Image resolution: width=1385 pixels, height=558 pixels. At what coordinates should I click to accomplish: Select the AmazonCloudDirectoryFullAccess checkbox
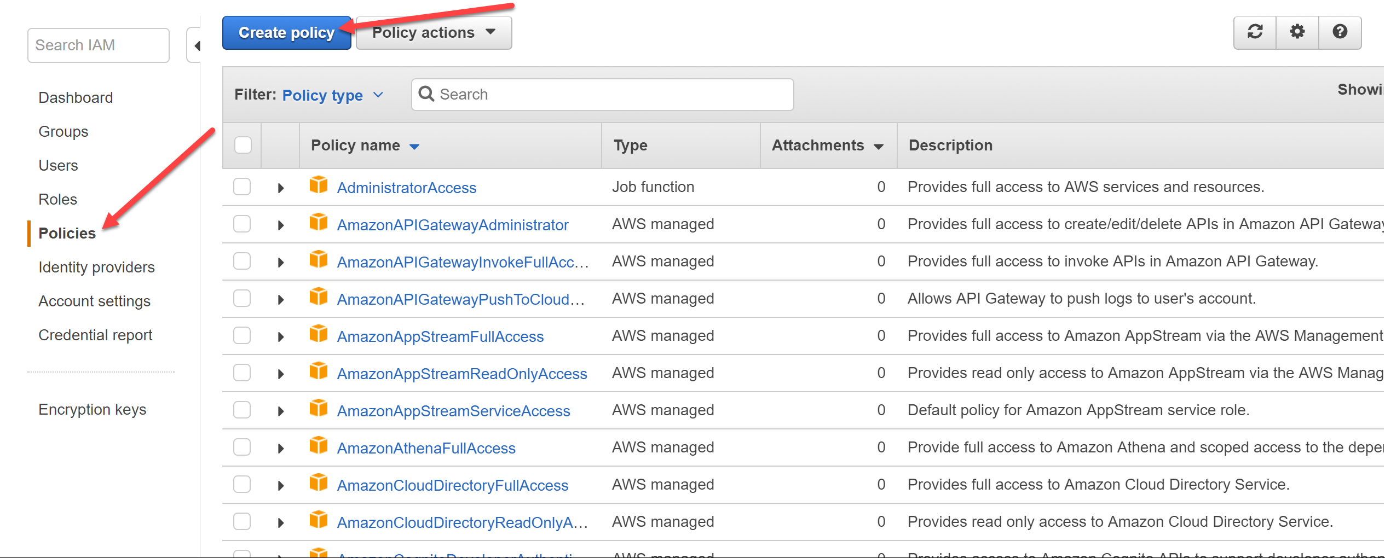click(x=242, y=484)
